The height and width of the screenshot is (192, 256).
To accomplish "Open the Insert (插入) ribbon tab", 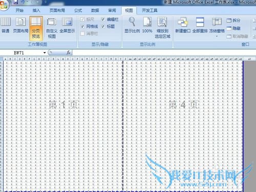I will pos(36,11).
